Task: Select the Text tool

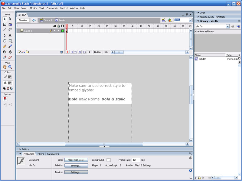Action: click(10, 35)
